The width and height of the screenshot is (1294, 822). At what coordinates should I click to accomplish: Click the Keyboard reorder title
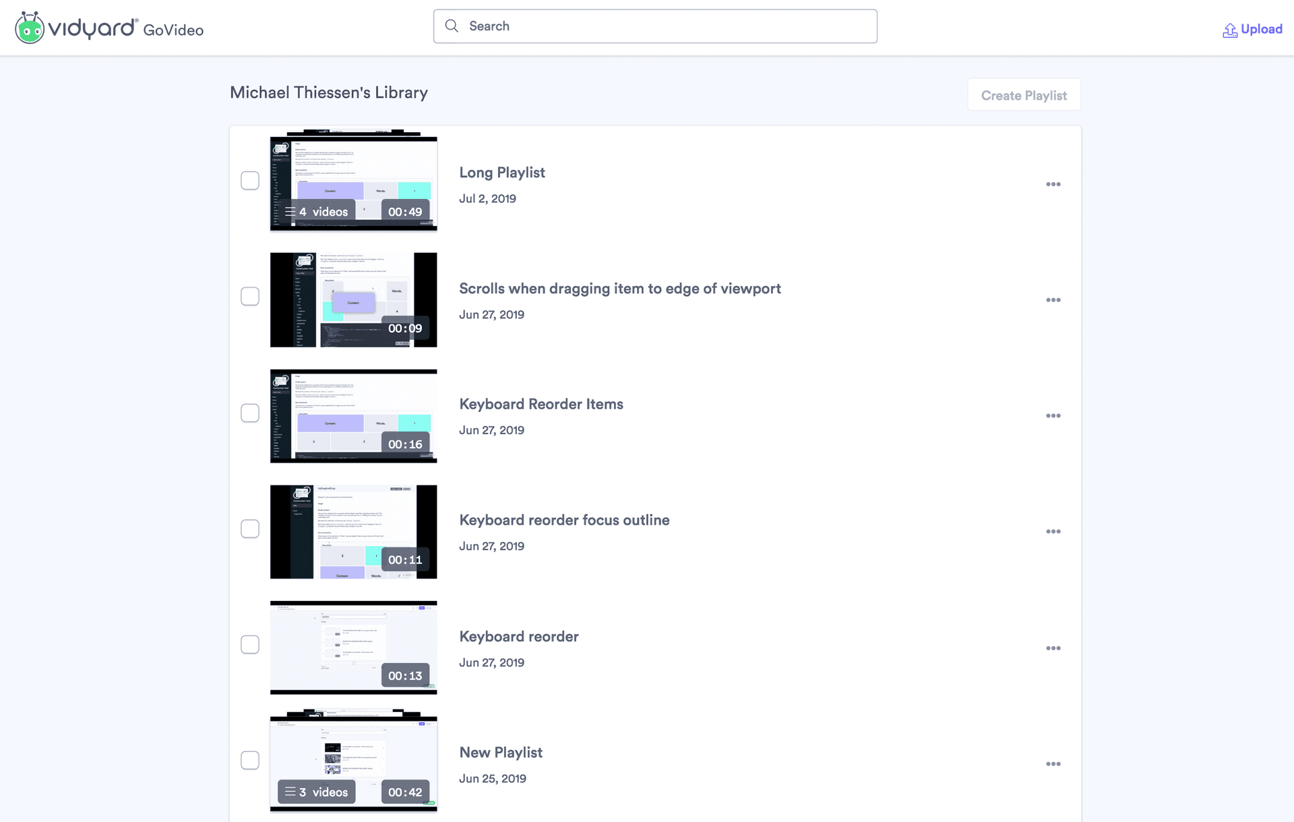click(x=519, y=637)
